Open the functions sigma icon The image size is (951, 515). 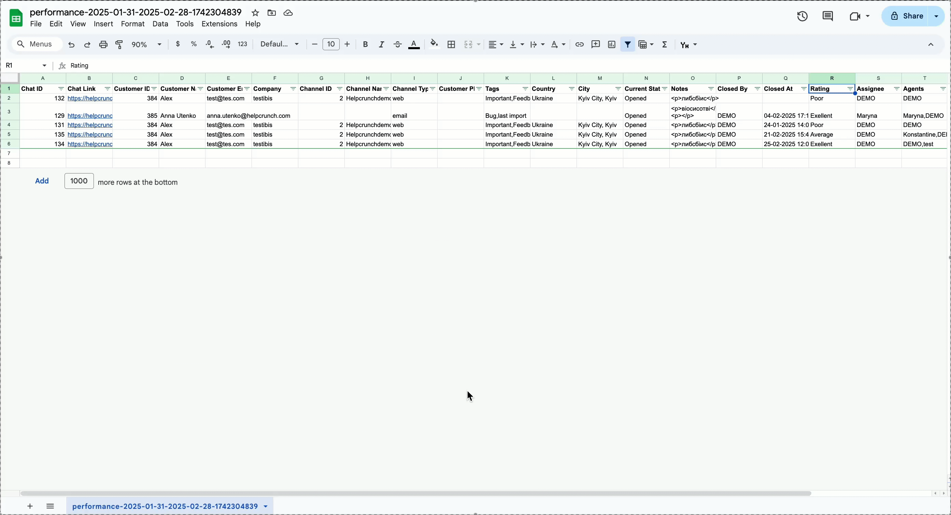[x=665, y=45]
